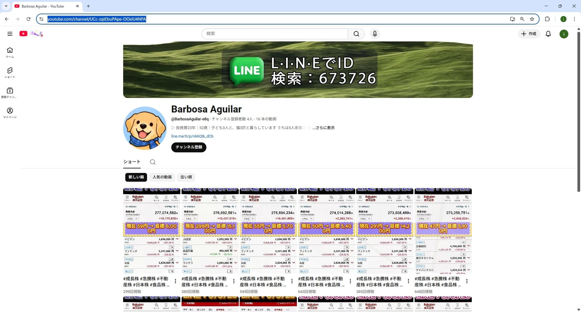
Task: Click the install app icon in address bar
Action: point(512,19)
